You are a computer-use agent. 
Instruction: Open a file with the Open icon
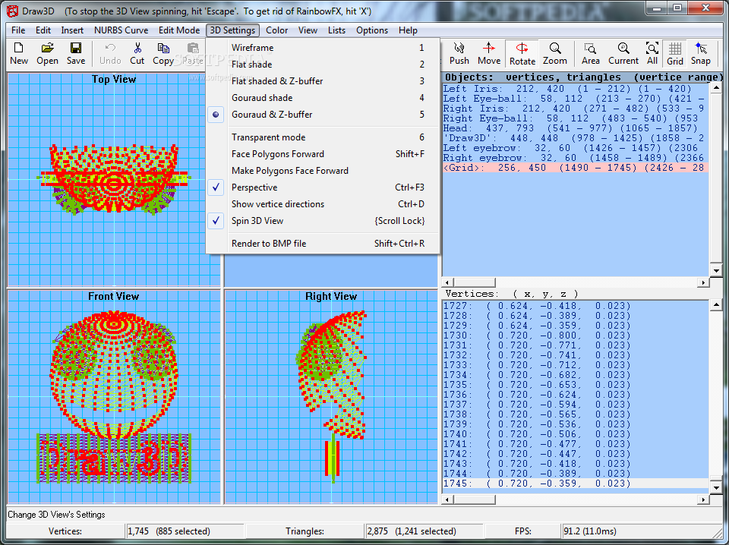pyautogui.click(x=47, y=53)
